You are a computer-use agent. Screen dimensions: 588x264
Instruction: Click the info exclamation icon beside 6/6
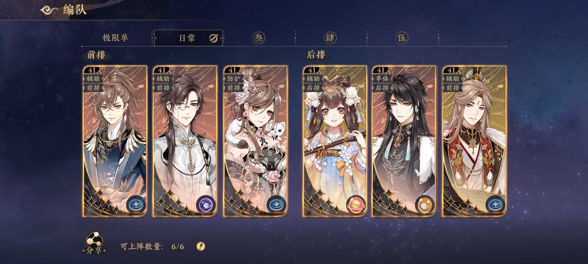click(x=201, y=246)
